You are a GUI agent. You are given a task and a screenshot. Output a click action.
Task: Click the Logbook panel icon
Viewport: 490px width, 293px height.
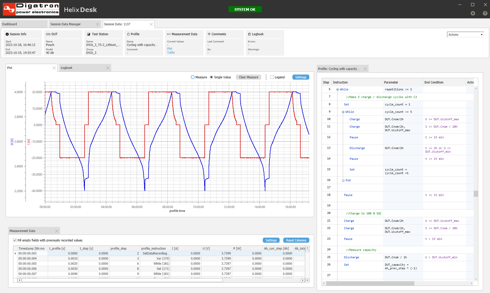(x=249, y=34)
